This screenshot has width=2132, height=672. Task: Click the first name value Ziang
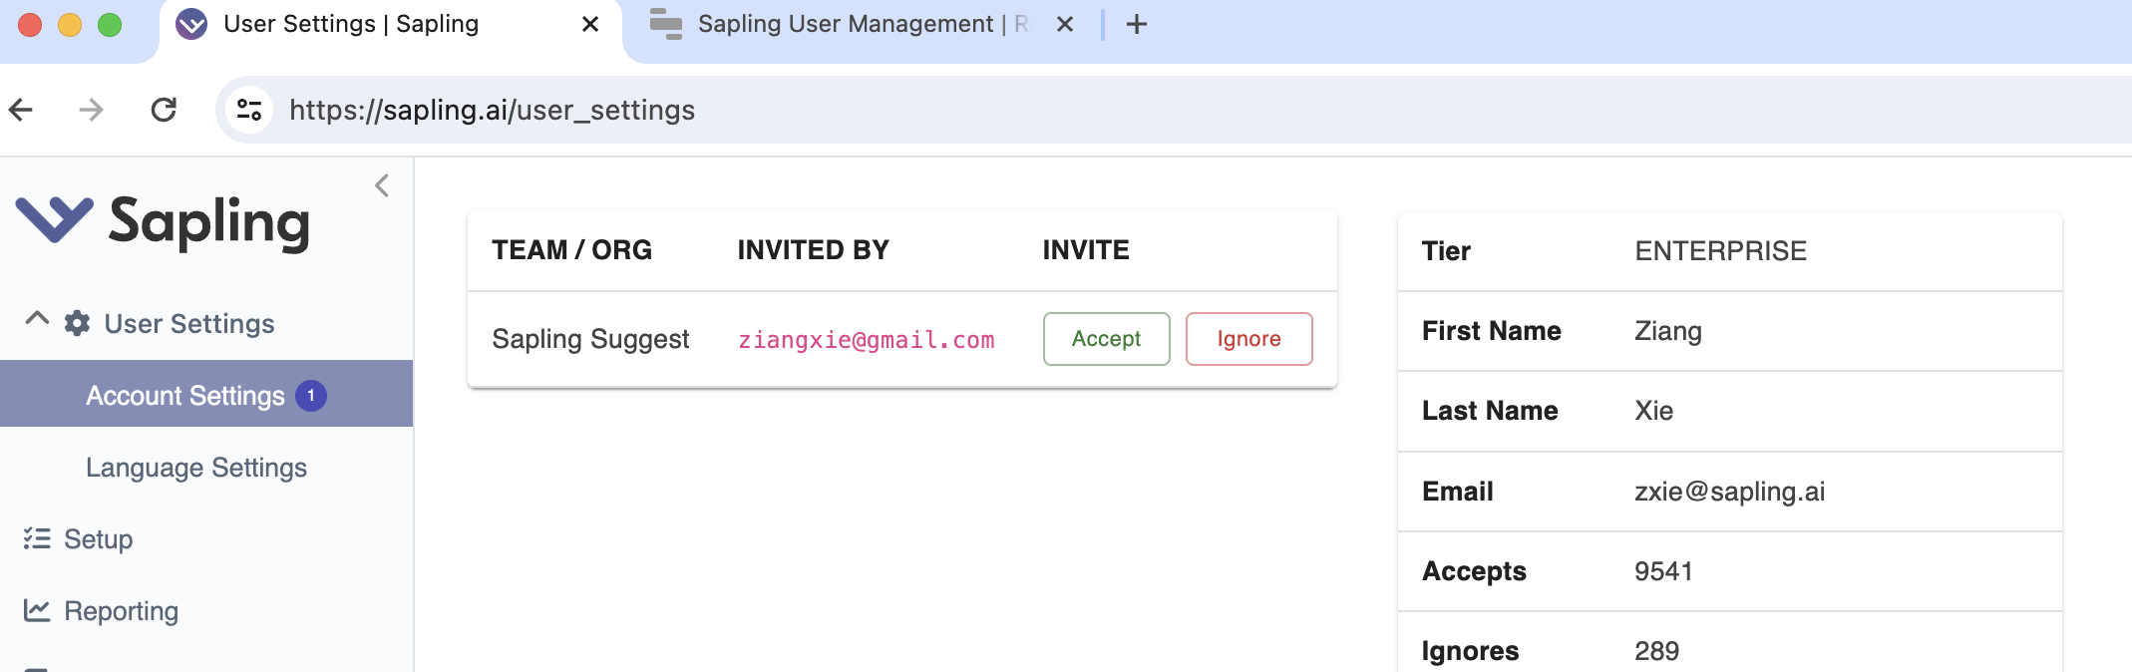1668,331
